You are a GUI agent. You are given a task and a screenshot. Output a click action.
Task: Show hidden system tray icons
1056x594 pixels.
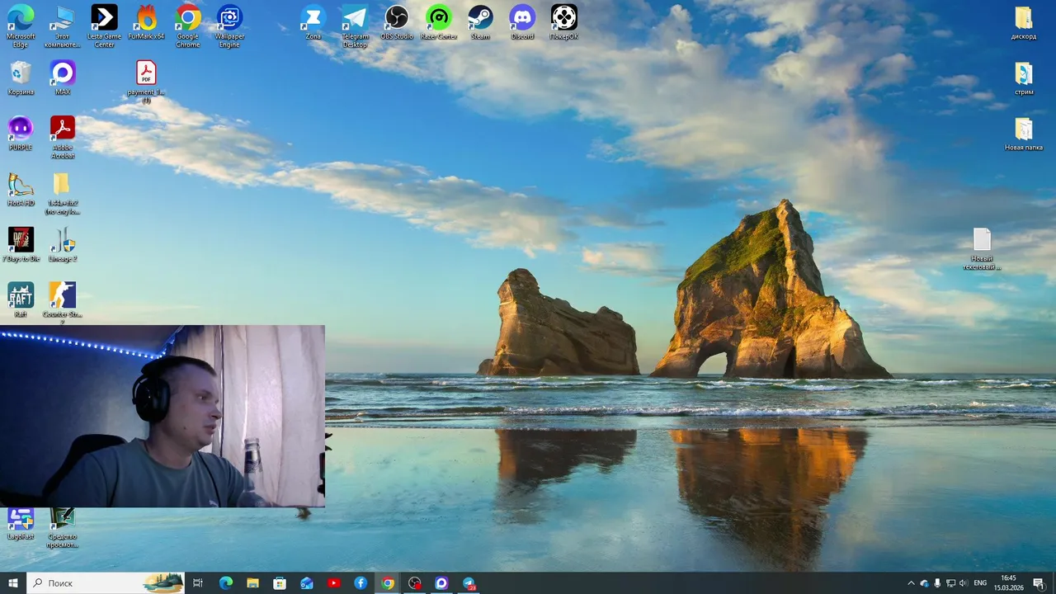pos(911,583)
